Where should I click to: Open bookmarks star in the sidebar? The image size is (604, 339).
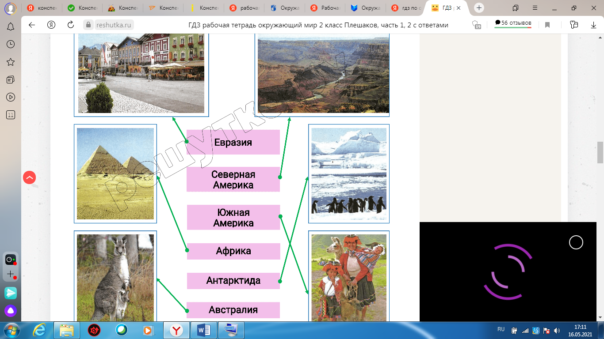tap(11, 62)
